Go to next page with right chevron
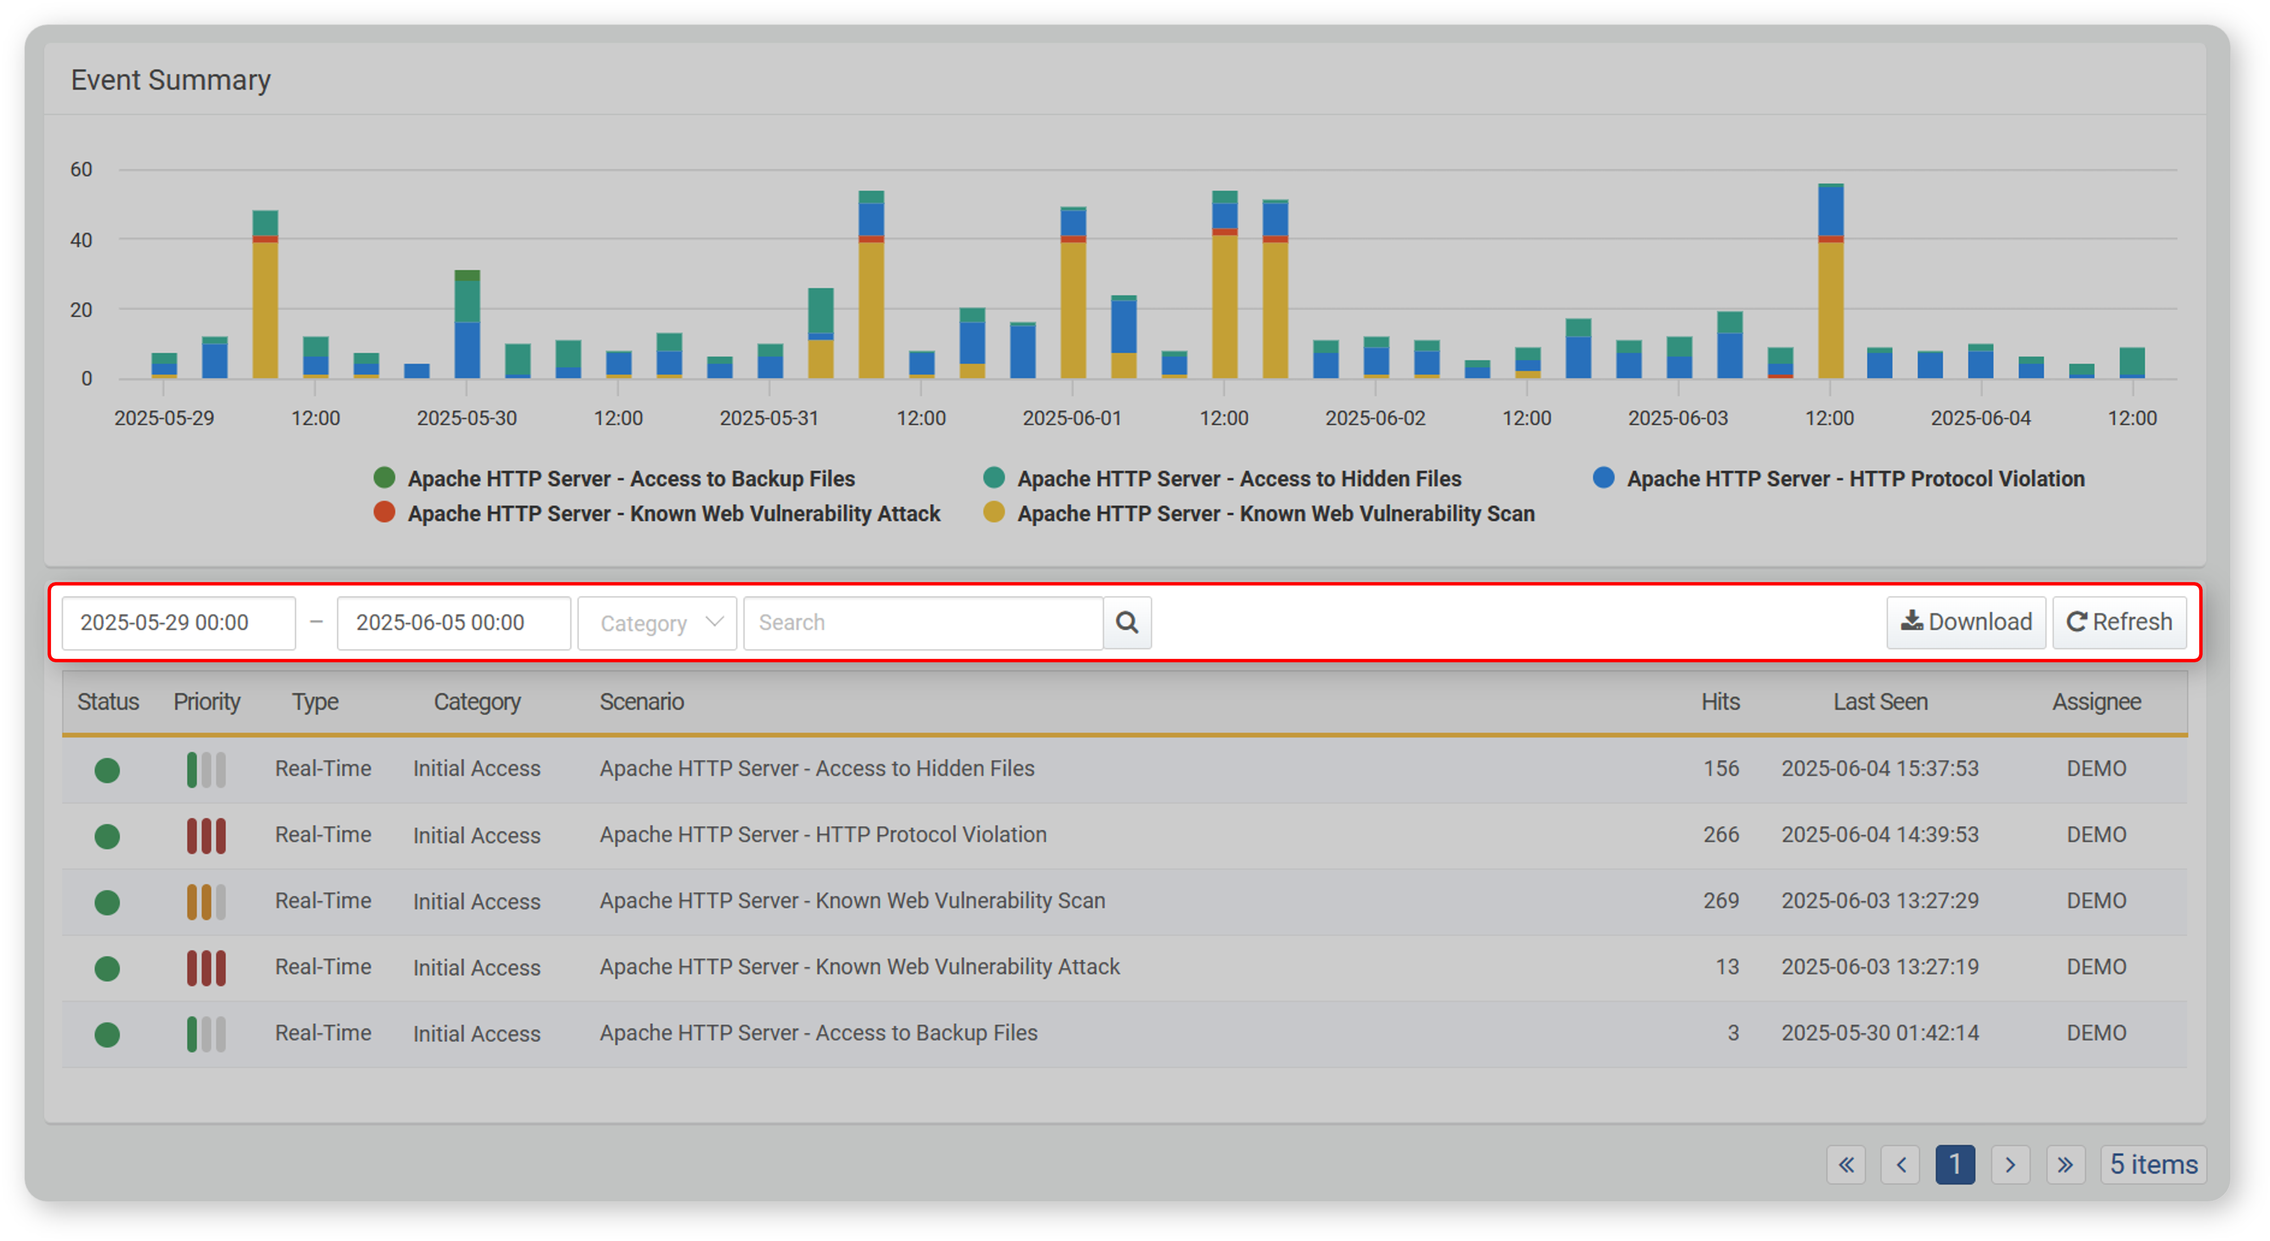The height and width of the screenshot is (1241, 2270). tap(2010, 1165)
